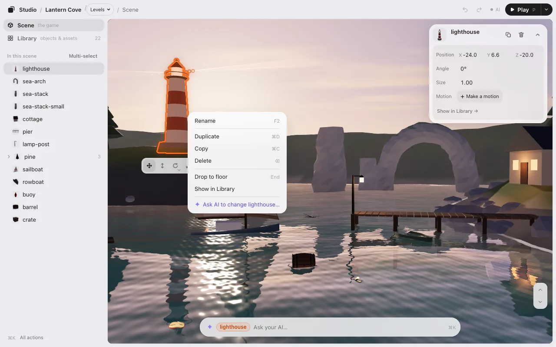Click the lighthouse chip in AI bar
Image resolution: width=556 pixels, height=347 pixels.
[x=233, y=327]
